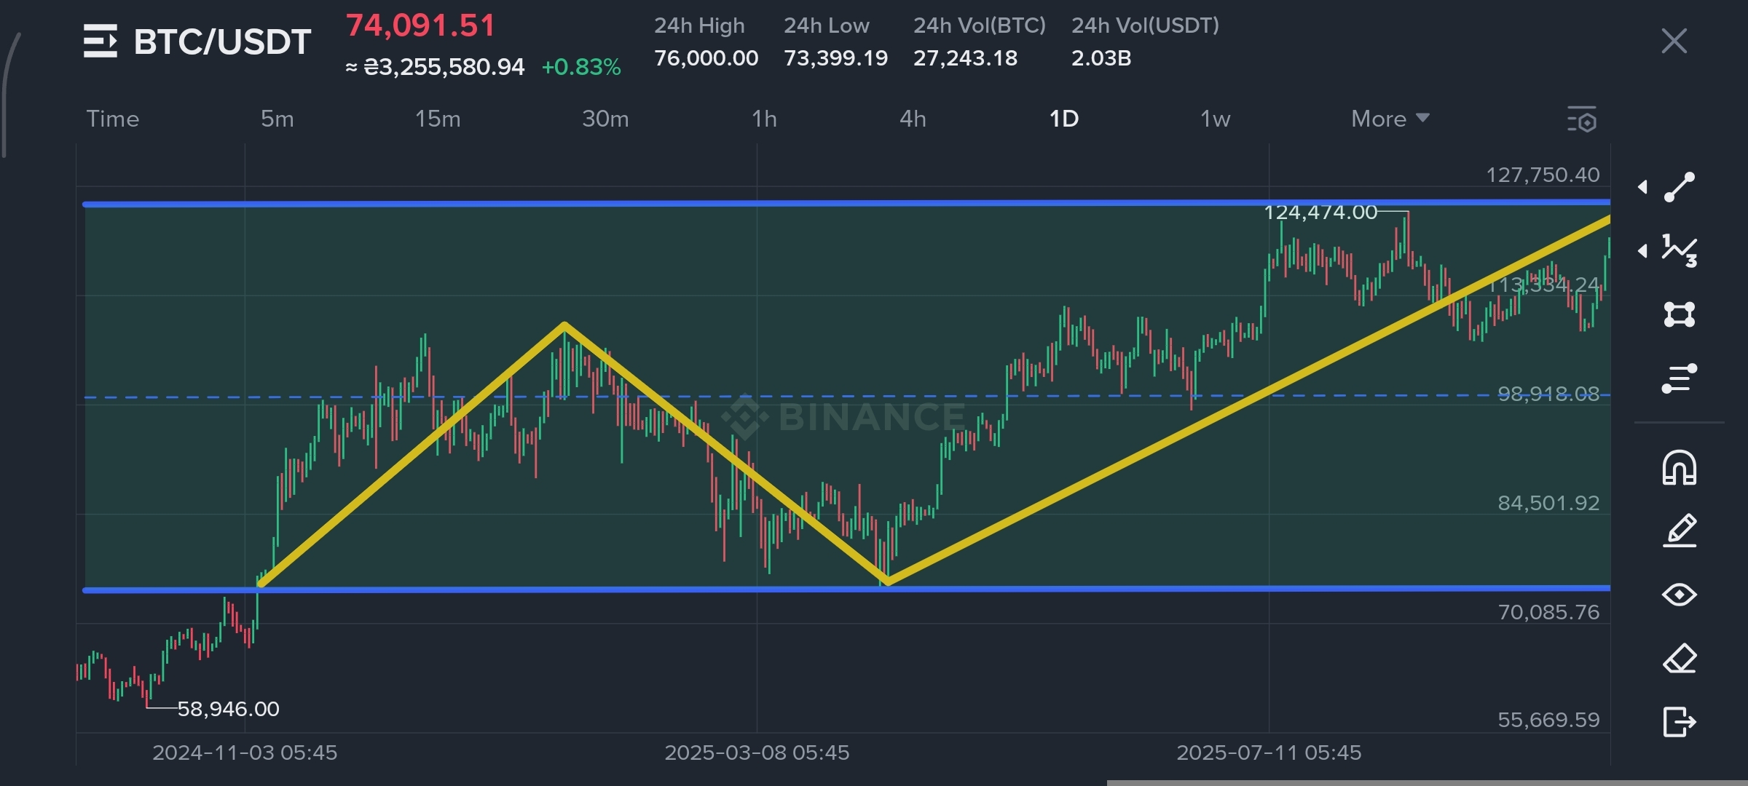Close the fullscreen chart view

point(1674,41)
